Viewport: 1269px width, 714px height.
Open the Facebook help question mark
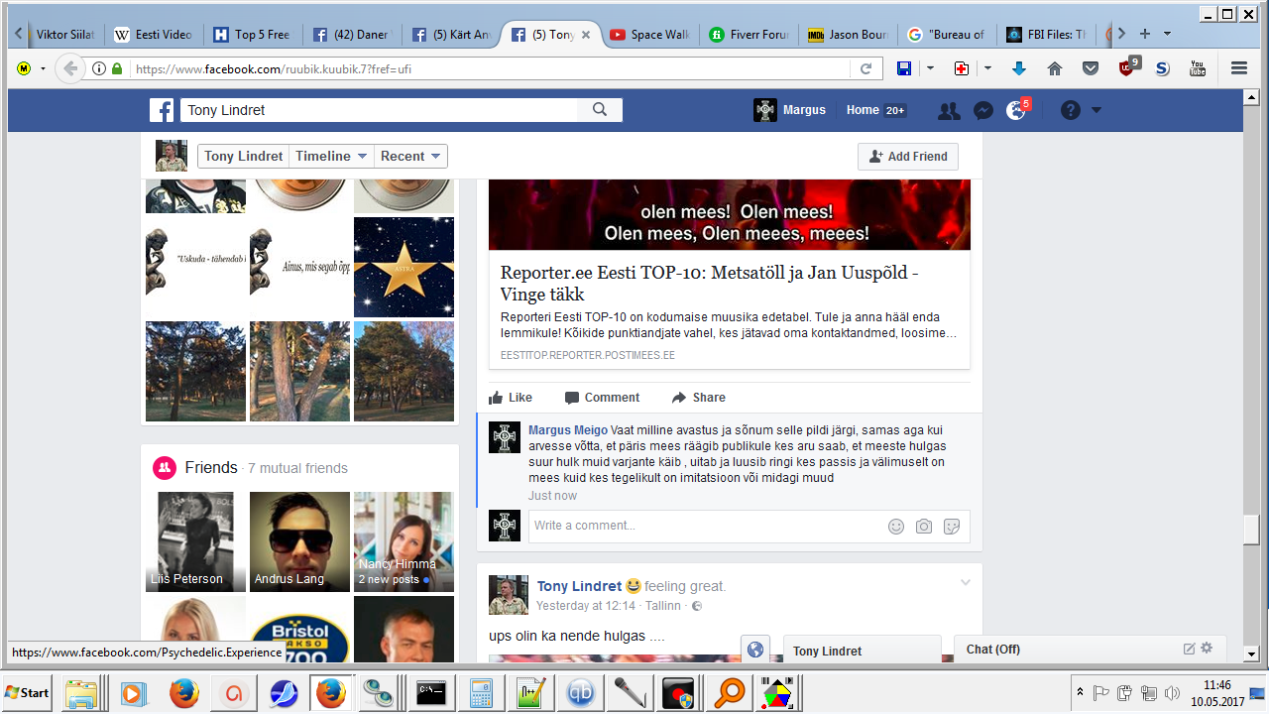(x=1071, y=110)
